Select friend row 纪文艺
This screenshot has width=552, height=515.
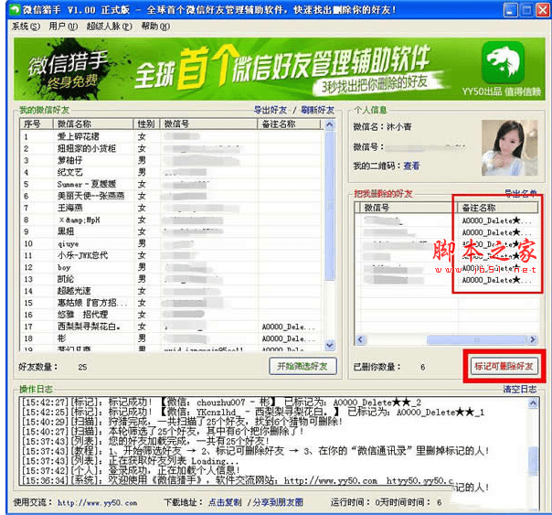pyautogui.click(x=171, y=172)
